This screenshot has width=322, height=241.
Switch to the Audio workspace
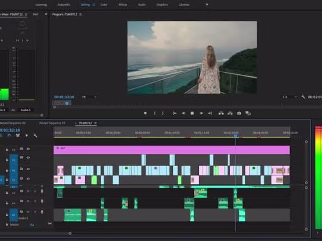142,4
